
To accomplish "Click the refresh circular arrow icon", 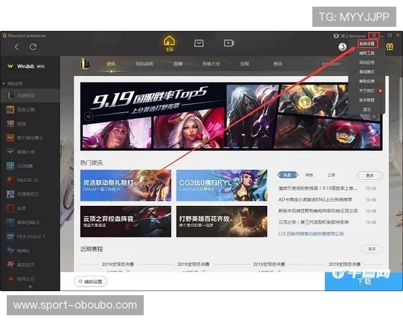I will coord(33,47).
